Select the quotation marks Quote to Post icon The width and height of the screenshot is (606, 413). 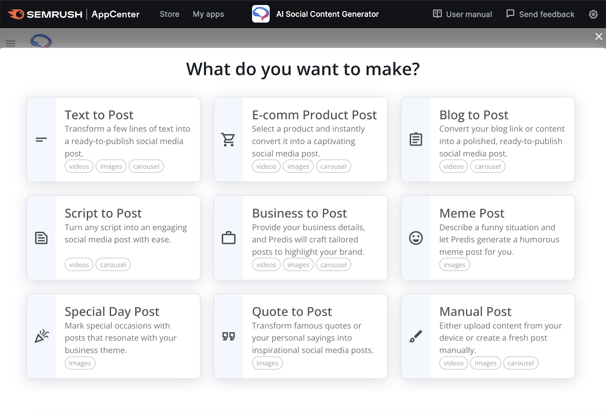(x=228, y=336)
